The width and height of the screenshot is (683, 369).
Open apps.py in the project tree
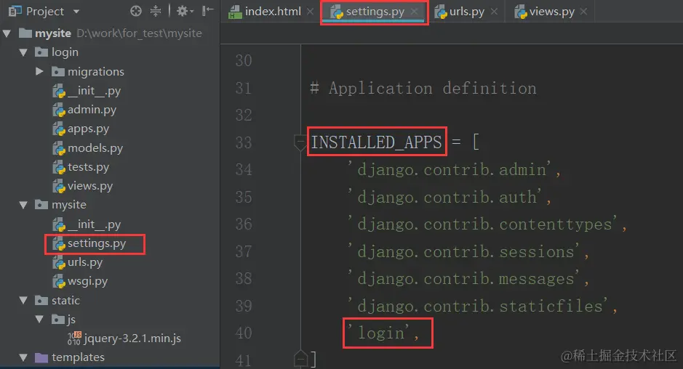(89, 129)
